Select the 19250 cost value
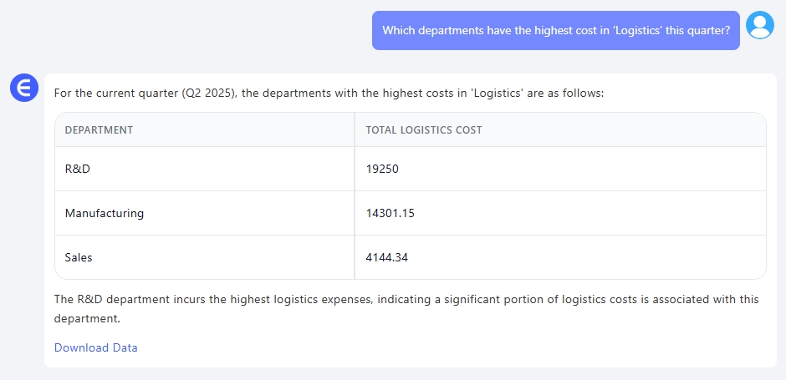This screenshot has width=786, height=380. point(382,169)
